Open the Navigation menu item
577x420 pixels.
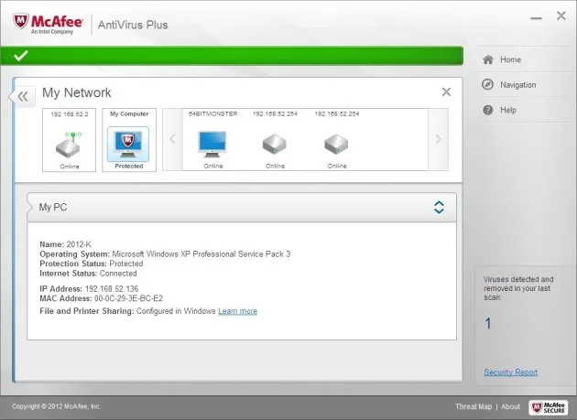[517, 85]
